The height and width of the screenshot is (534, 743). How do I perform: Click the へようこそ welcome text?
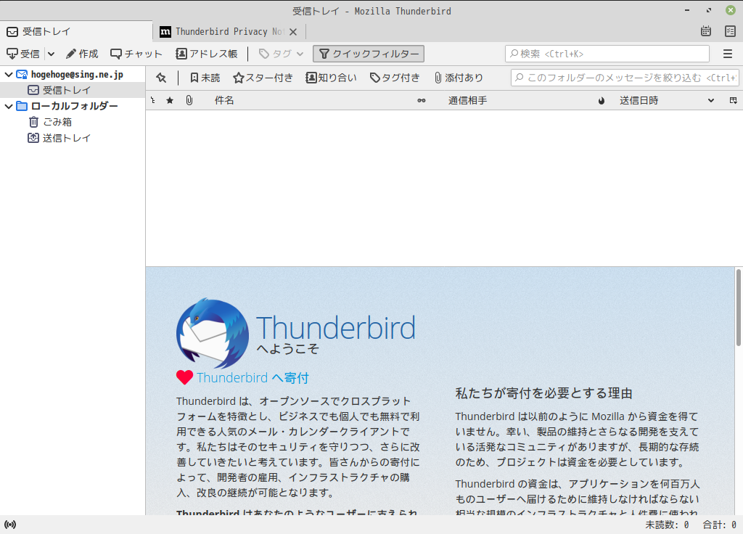(x=287, y=349)
